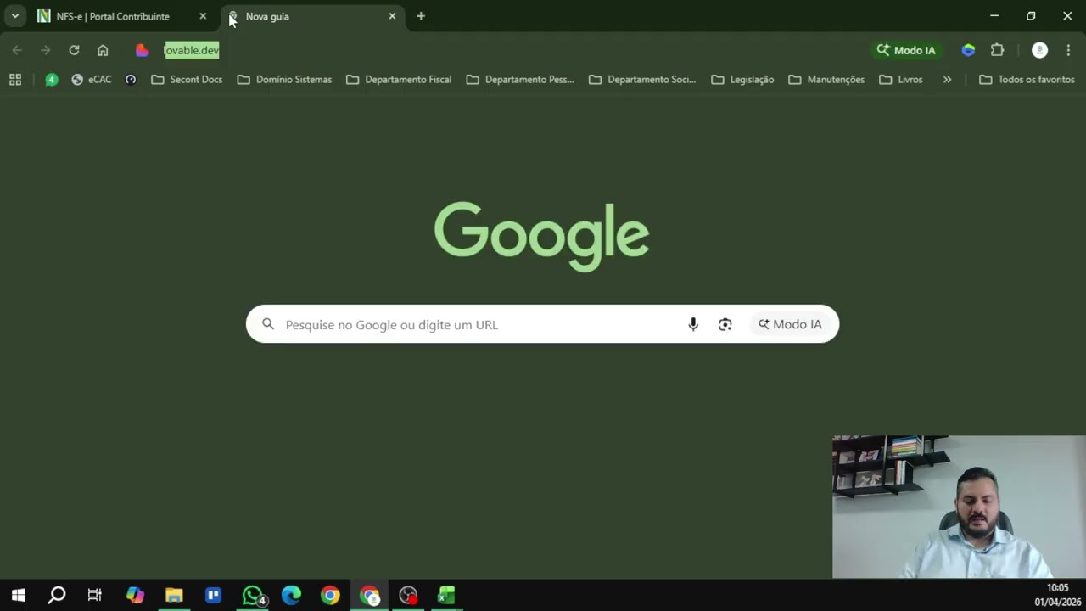Open the Windows Start menu
The image size is (1086, 611).
click(18, 595)
